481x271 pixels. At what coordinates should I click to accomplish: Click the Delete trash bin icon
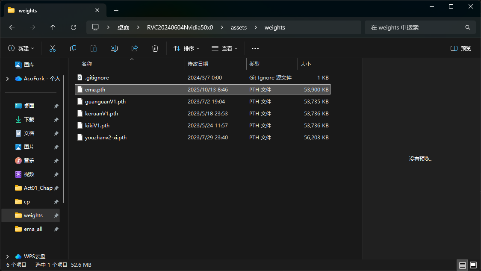(155, 48)
